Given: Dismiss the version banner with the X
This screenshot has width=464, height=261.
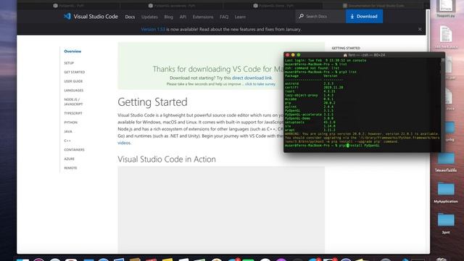Looking at the screenshot, I should click(x=420, y=29).
